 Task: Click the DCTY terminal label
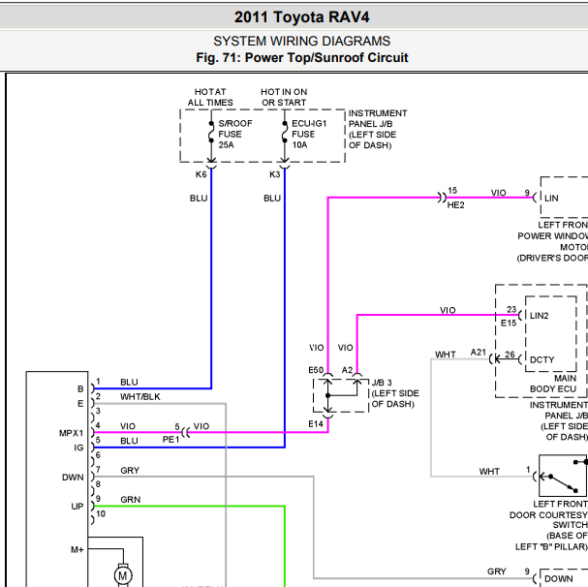(x=542, y=359)
